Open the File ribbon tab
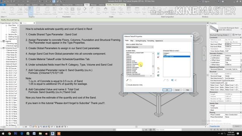This screenshot has height=136, width=242. pyautogui.click(x=3, y=5)
